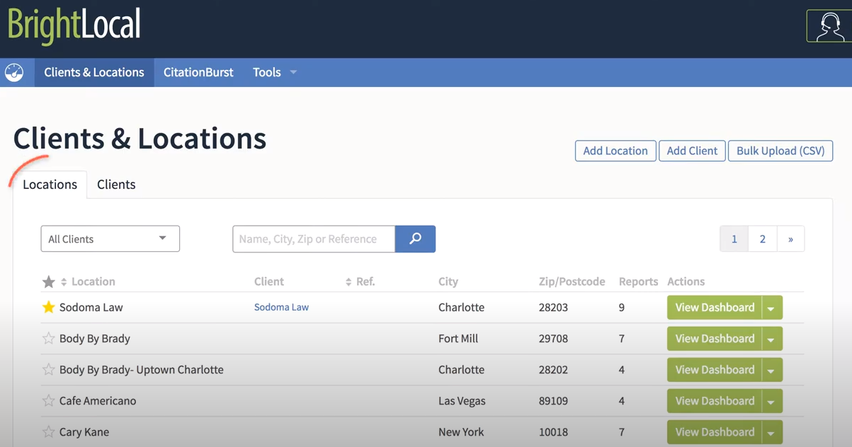Star the Cary Kane location

tap(48, 431)
